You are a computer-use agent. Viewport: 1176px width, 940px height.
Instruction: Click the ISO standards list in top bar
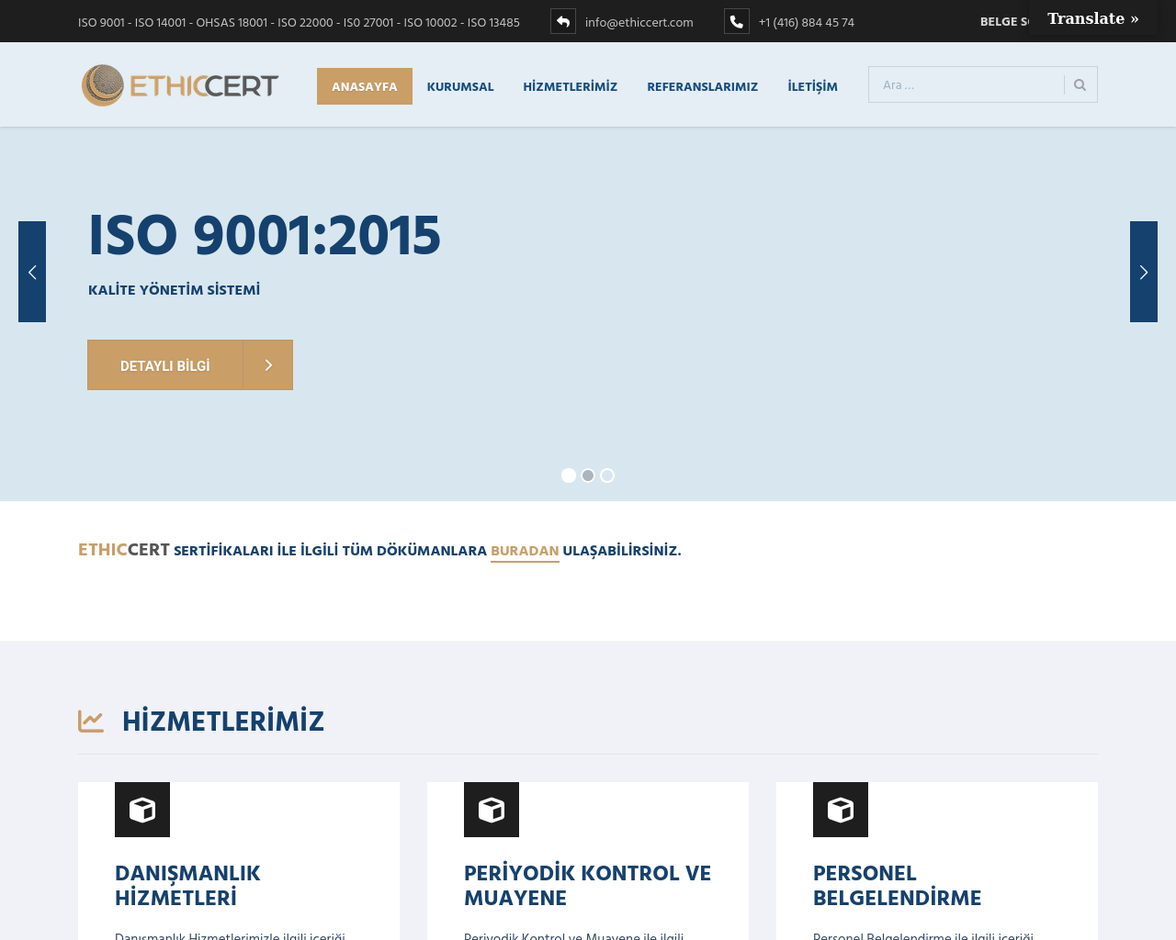[x=299, y=22]
